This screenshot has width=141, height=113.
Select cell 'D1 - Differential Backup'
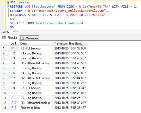pyautogui.click(x=36, y=63)
